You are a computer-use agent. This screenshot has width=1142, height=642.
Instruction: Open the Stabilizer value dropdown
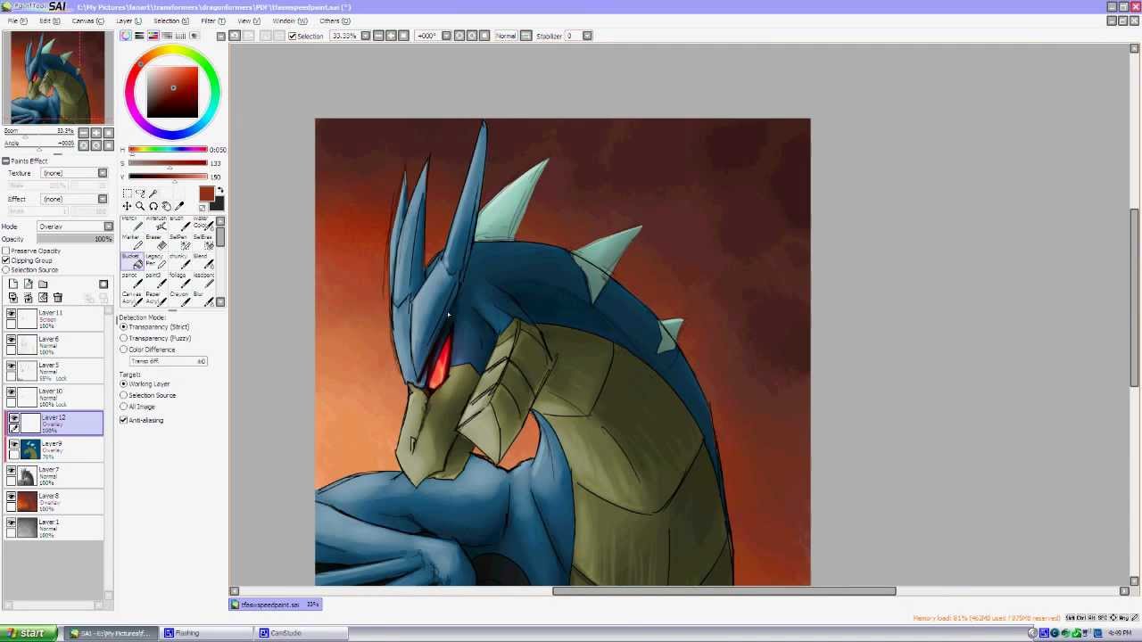[587, 36]
